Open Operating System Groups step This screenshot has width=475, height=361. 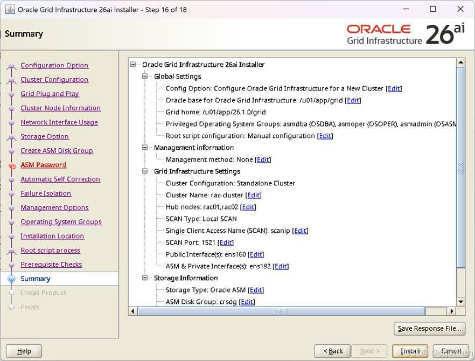(x=61, y=222)
